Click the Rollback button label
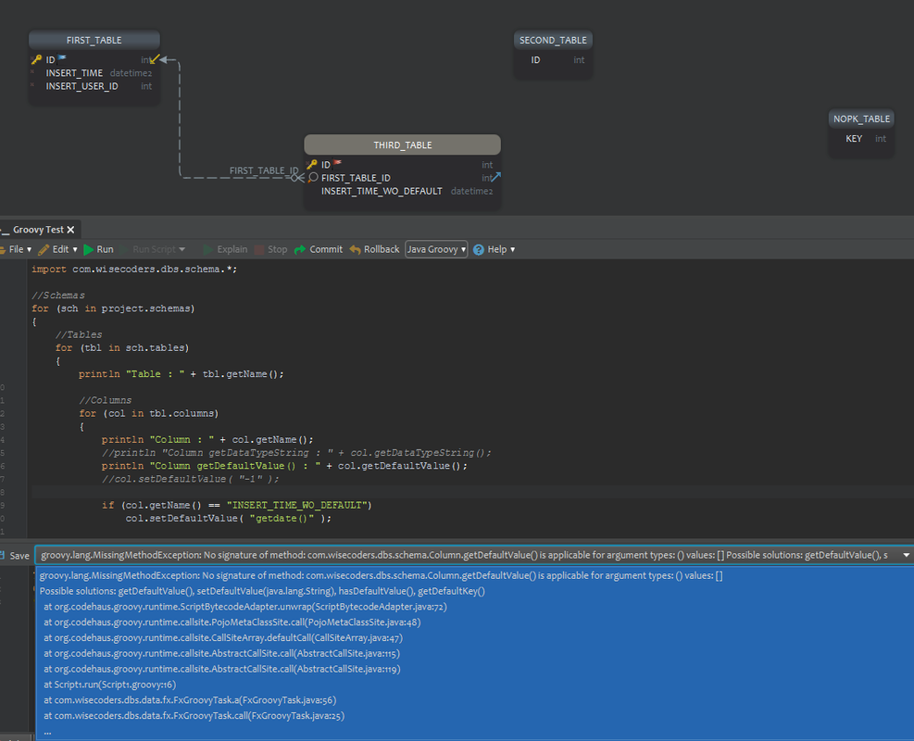Screen dimensions: 914x741 point(382,249)
